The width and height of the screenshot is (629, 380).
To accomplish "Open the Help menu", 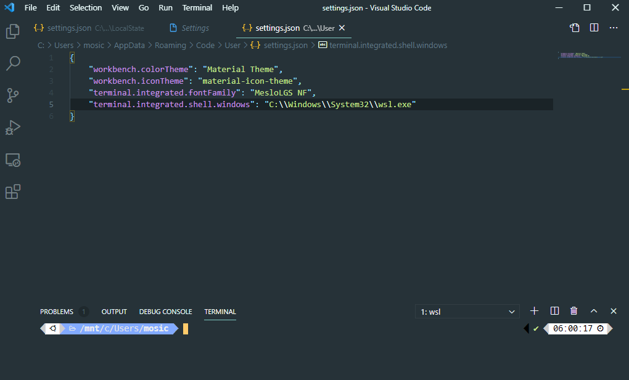I will 230,7.
